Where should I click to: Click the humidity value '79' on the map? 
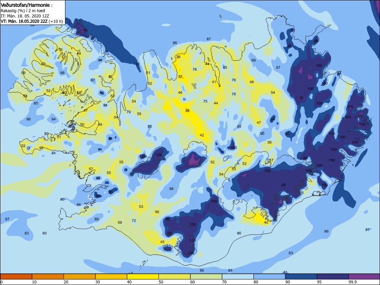pyautogui.click(x=128, y=112)
